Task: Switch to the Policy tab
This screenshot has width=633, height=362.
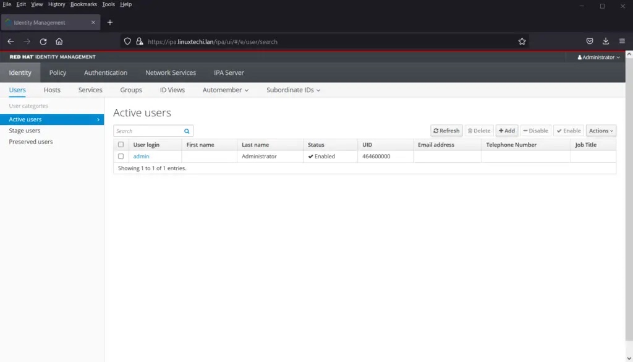Action: point(57,72)
